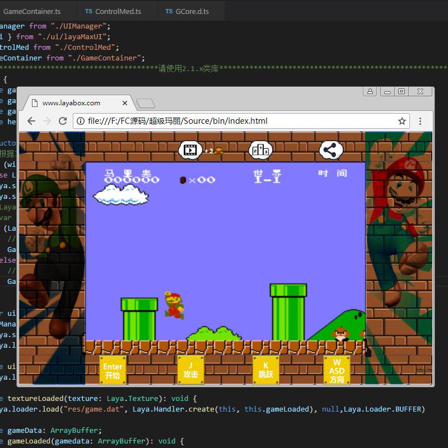448x448 pixels.
Task: Open the leaderboard podium icon
Action: [261, 150]
